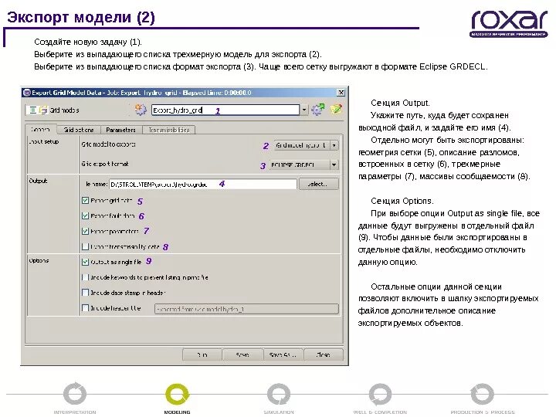Click the File name path field

[203, 184]
